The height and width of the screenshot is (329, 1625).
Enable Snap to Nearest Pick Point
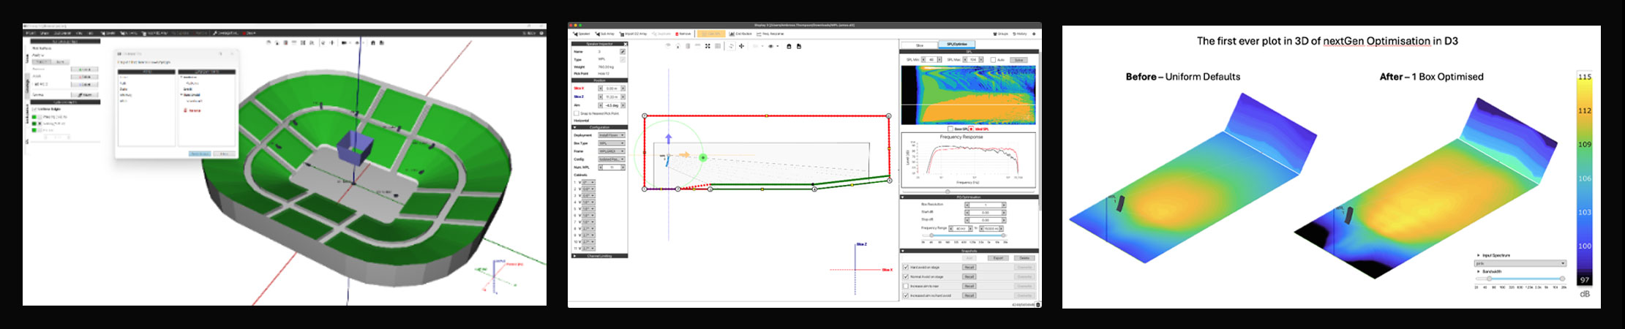(577, 113)
